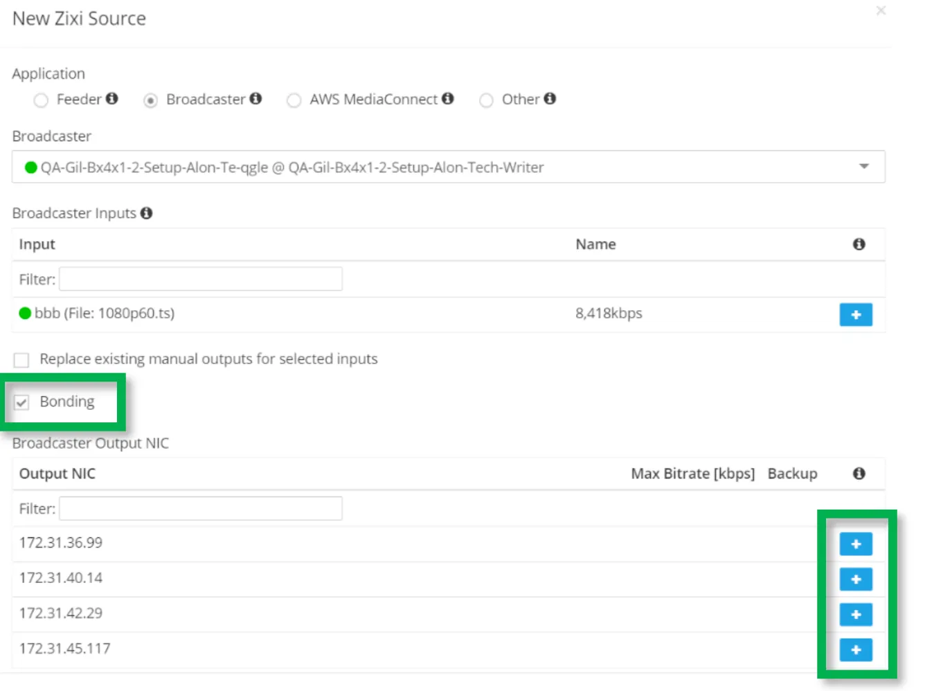The image size is (925, 691).
Task: Click the Broadcaster Inputs info icon
Action: tap(146, 213)
